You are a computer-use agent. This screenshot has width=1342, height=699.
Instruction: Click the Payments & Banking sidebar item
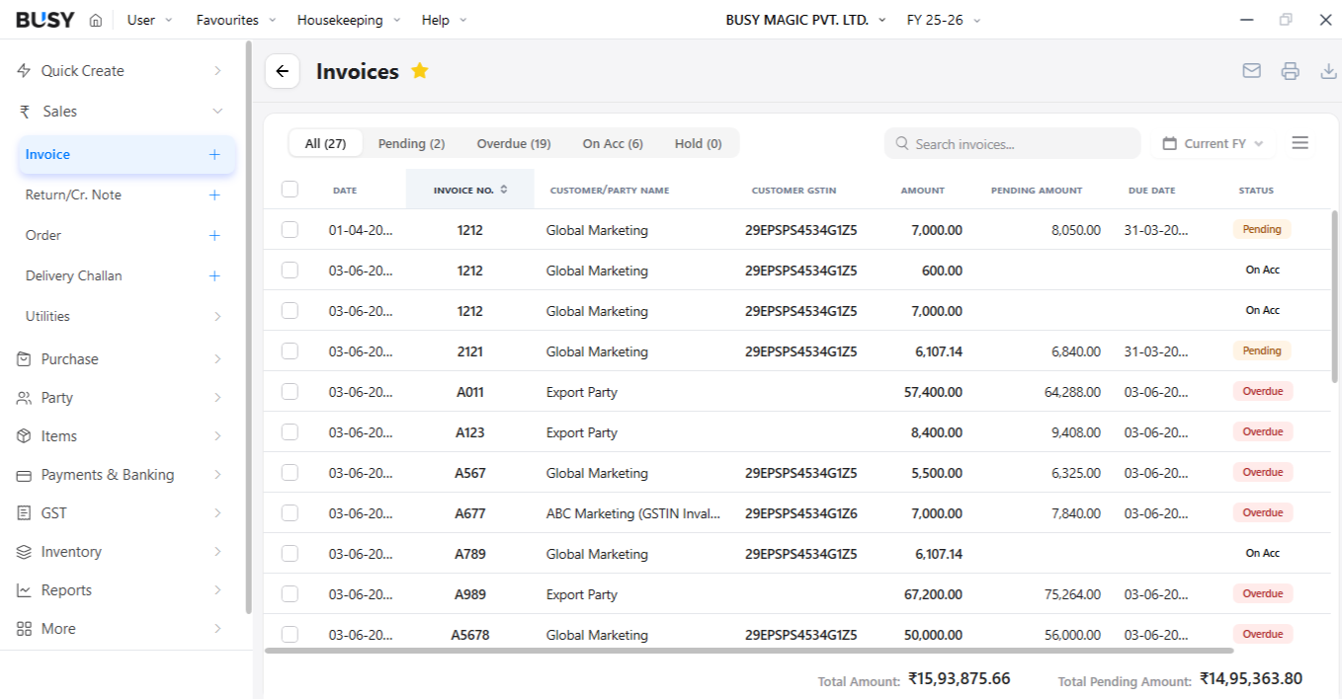coord(121,475)
